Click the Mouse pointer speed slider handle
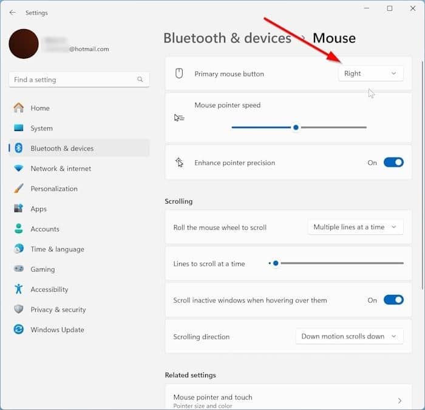Viewport: 425px width, 410px height. tap(296, 127)
